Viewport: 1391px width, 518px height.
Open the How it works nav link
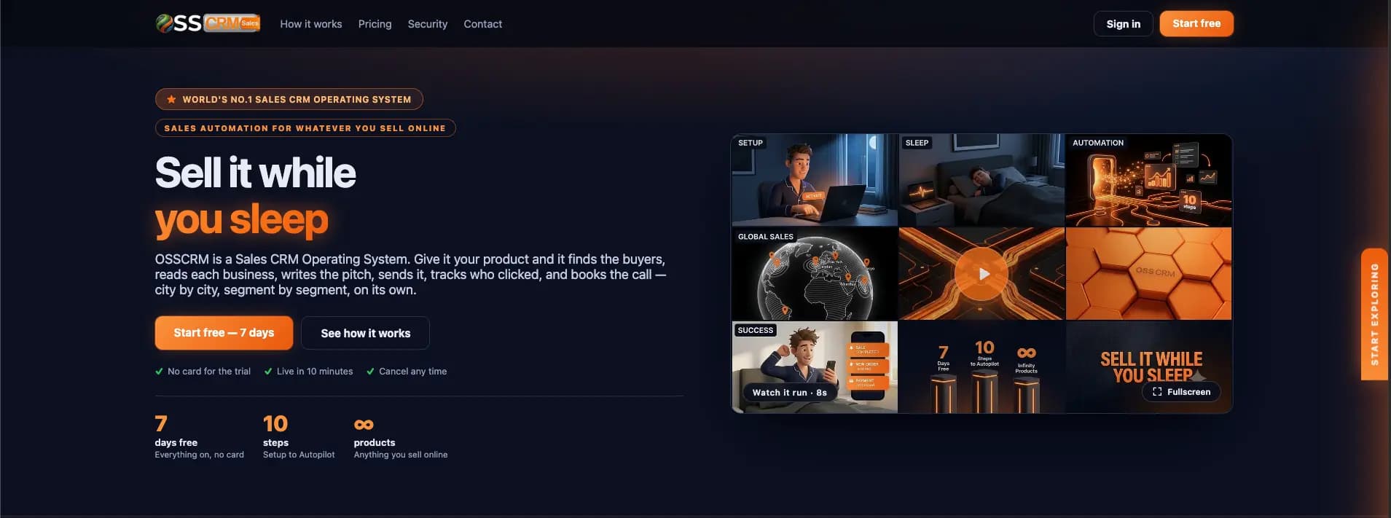pyautogui.click(x=311, y=24)
